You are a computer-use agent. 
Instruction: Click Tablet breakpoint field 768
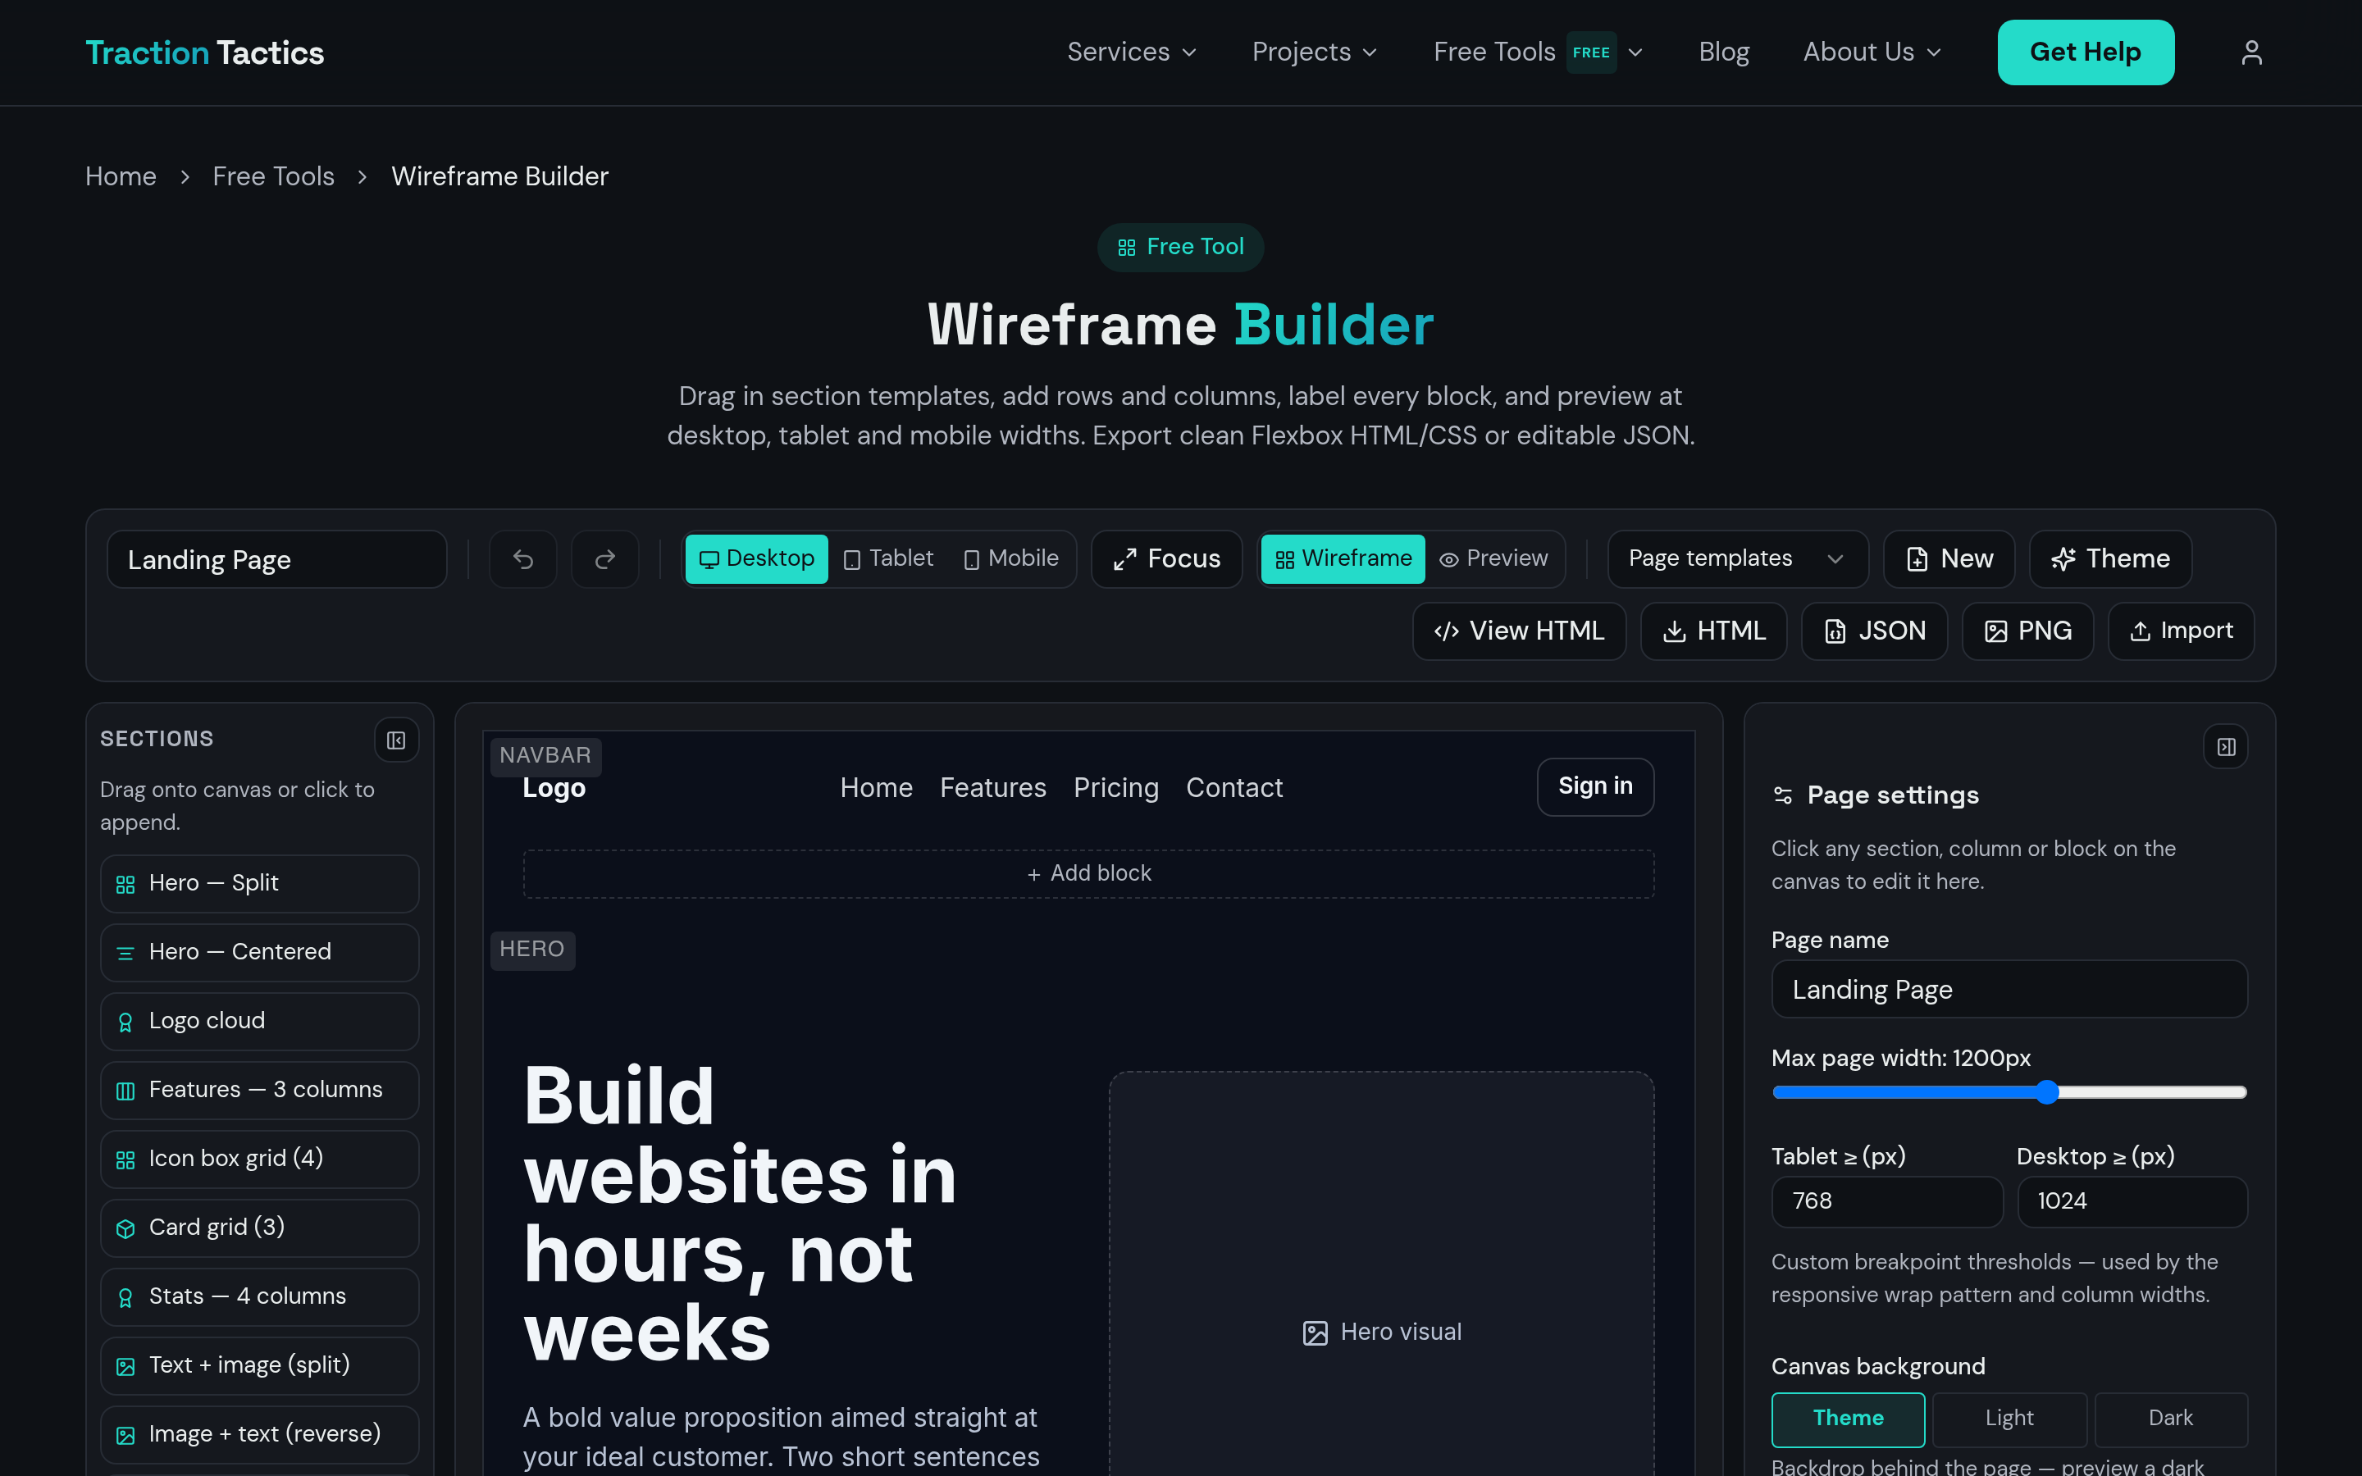(1886, 1201)
